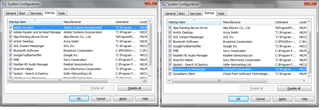This screenshot has width=334, height=110.
Task: Toggle Bluetooth Software checkbox in left window
Action: [x=11, y=51]
